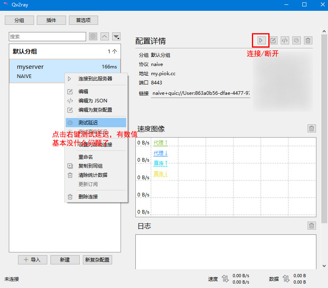Click '清除统计数据' menu entry
This screenshot has width=328, height=288.
96,175
